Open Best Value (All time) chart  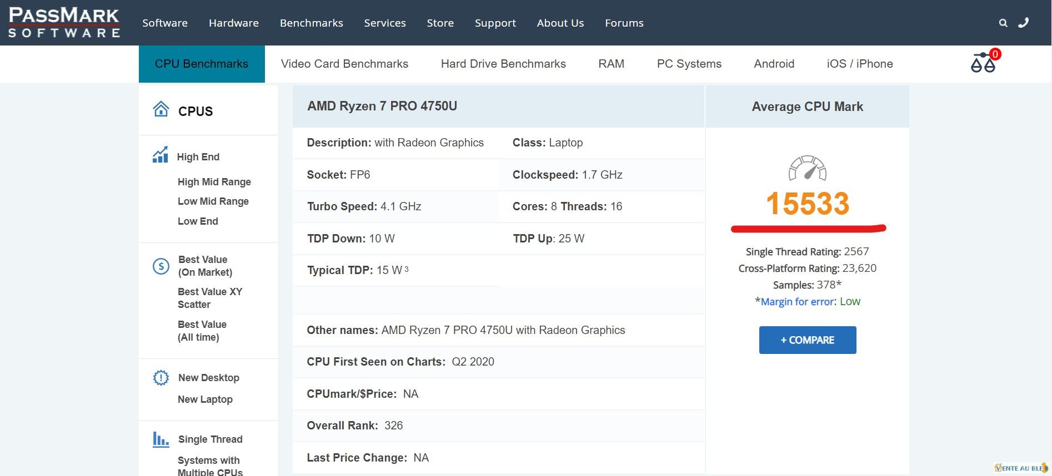(x=202, y=331)
